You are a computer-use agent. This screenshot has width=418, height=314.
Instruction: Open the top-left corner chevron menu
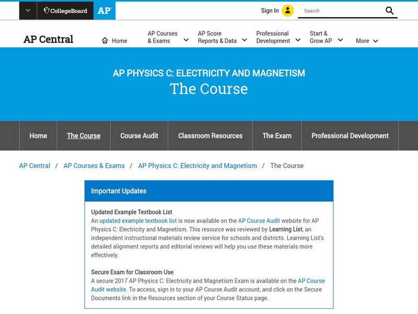point(27,10)
